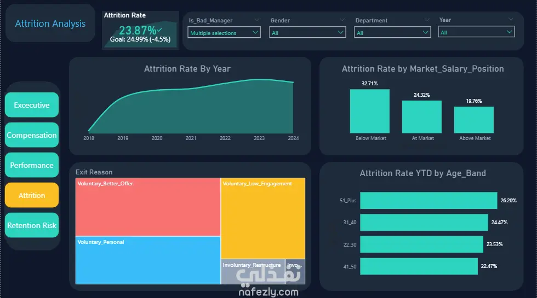Click the 2020 axis label
Screen dimensions: 537x298
click(157, 138)
